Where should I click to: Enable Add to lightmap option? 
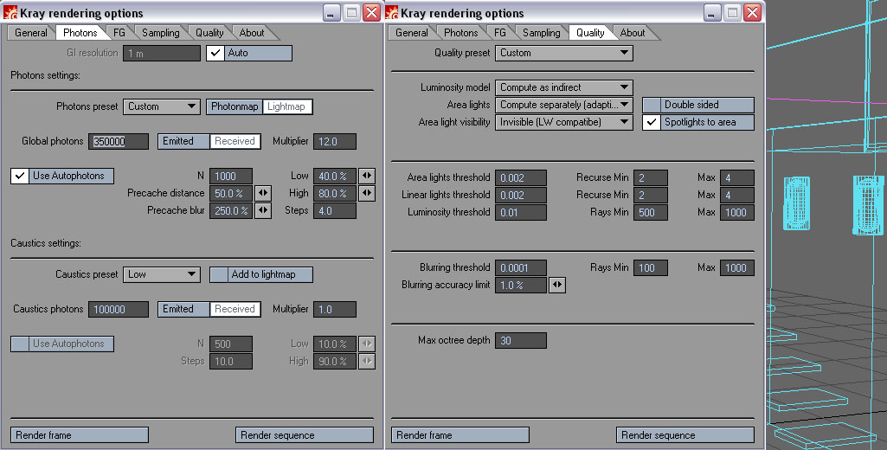[260, 274]
